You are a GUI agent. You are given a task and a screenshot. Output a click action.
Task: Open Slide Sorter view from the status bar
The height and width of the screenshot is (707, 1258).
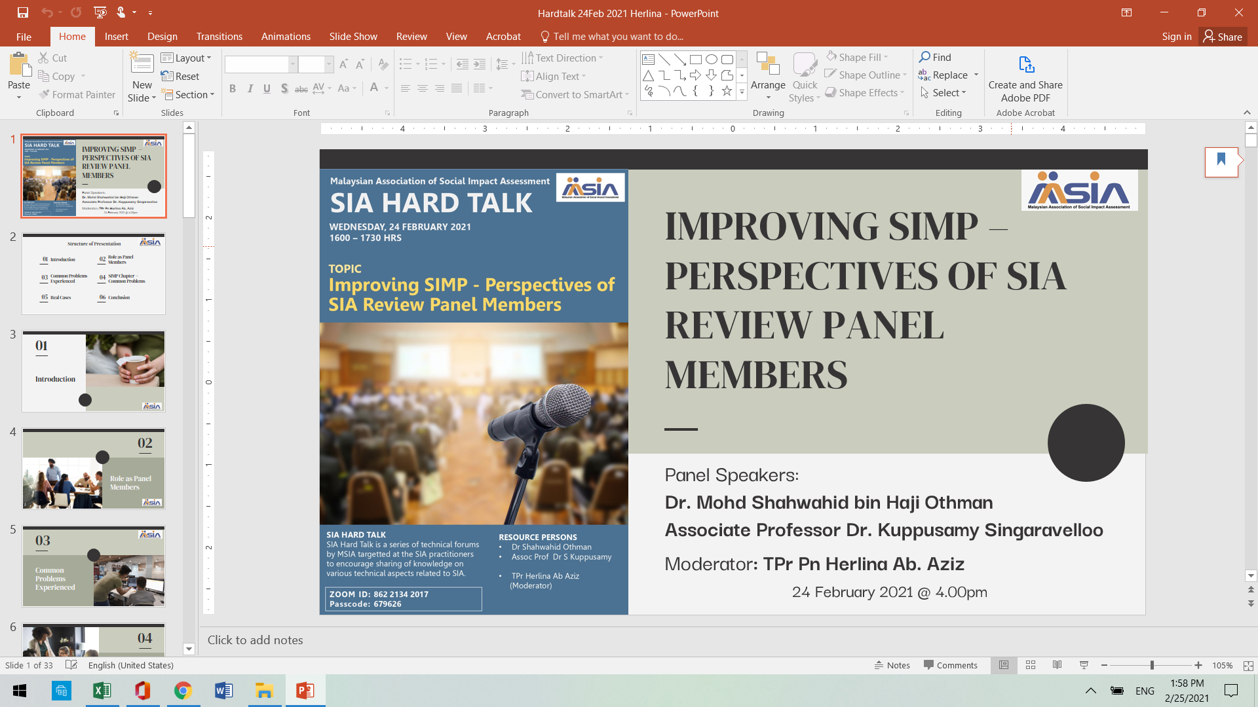[x=1030, y=665]
